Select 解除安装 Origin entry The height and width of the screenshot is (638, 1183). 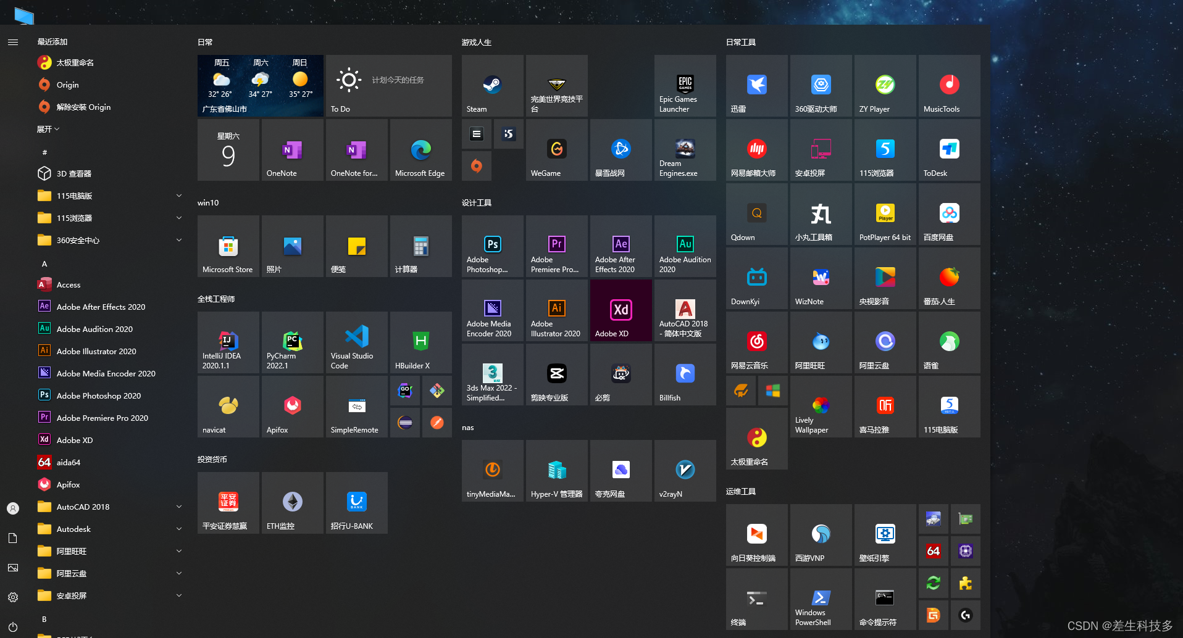click(110, 107)
